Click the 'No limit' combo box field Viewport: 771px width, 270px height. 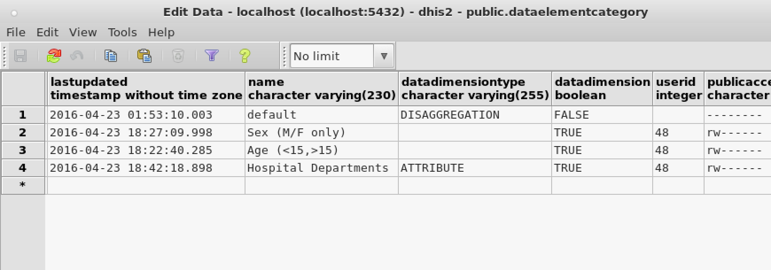tap(331, 56)
